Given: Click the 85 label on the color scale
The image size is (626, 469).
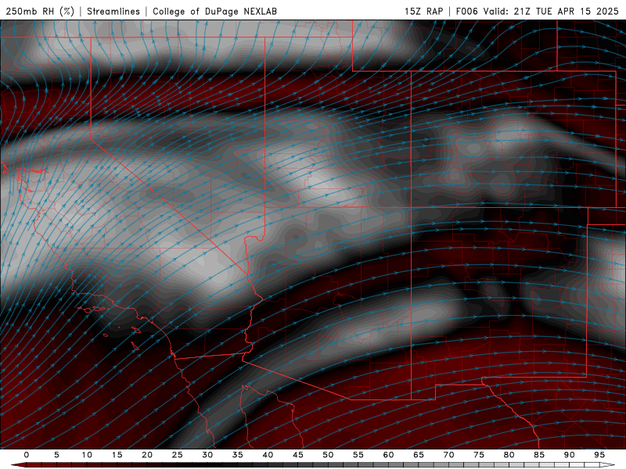Looking at the screenshot, I should [x=539, y=455].
